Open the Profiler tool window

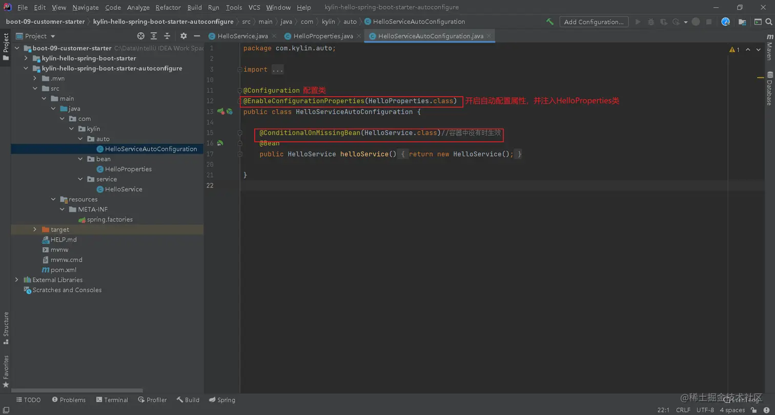point(152,400)
